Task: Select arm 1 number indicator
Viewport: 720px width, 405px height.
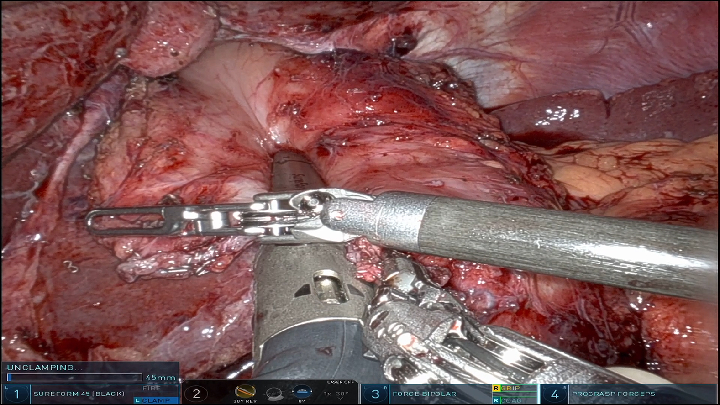Action: pyautogui.click(x=16, y=394)
